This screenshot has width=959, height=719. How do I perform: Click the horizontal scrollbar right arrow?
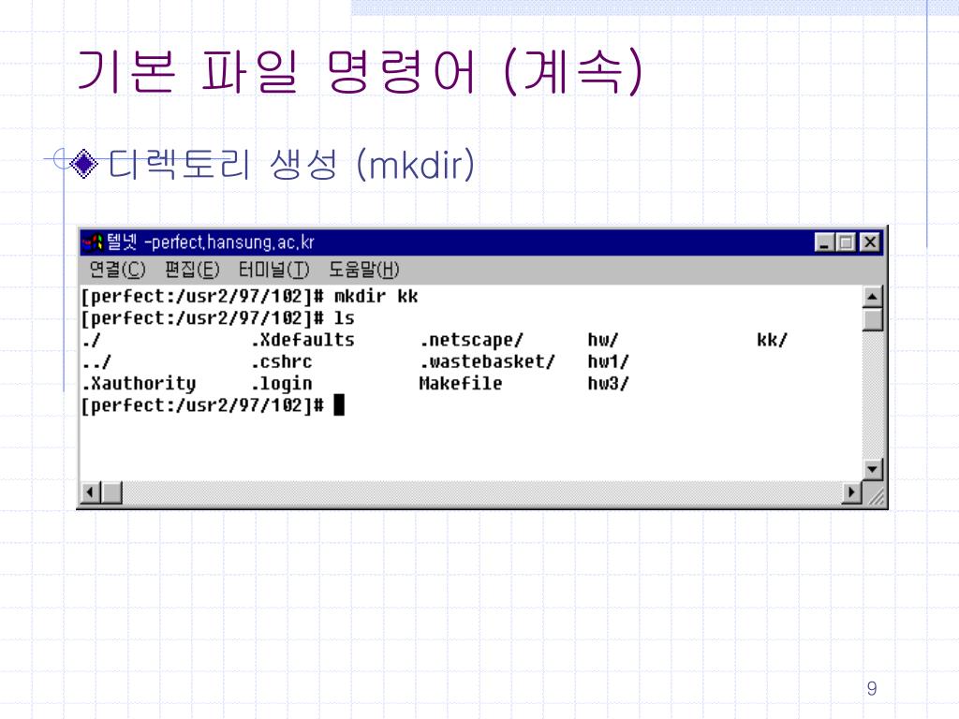point(851,492)
